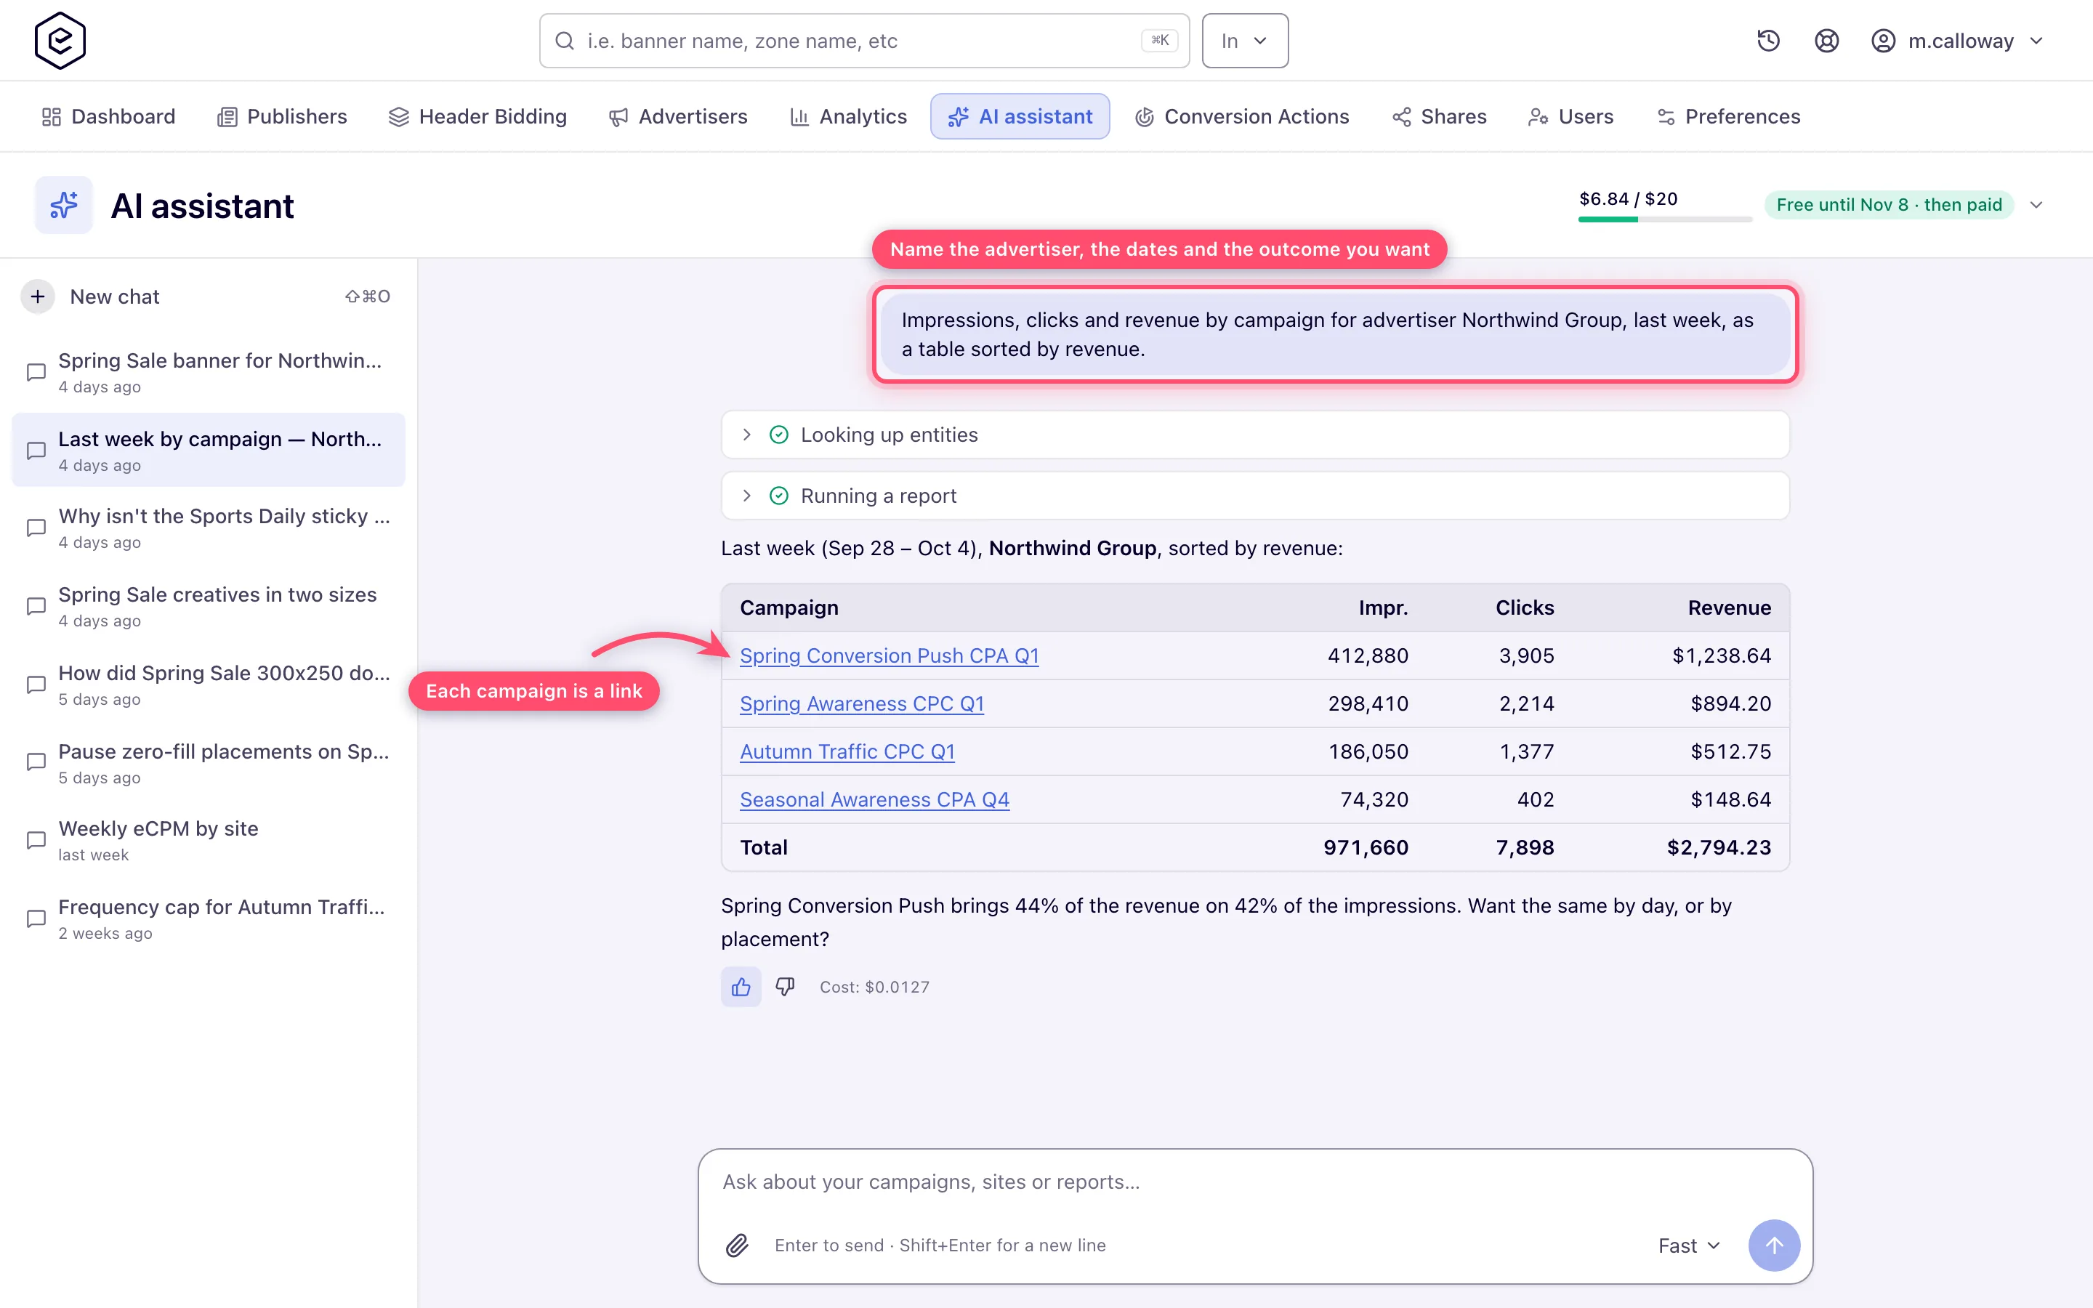This screenshot has width=2093, height=1308.
Task: Click chat icon beside Spring Sale creatives
Action: (x=36, y=607)
